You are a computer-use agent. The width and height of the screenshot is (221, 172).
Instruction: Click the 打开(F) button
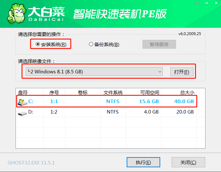click(182, 72)
